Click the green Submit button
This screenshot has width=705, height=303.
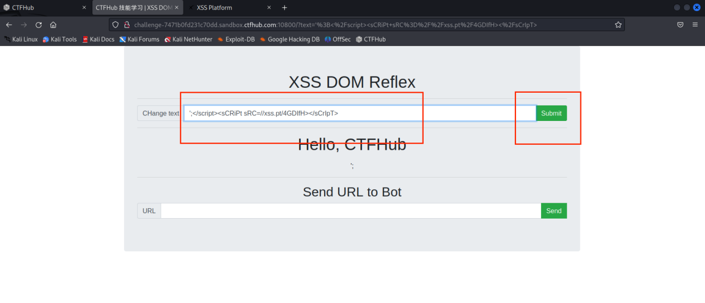552,113
